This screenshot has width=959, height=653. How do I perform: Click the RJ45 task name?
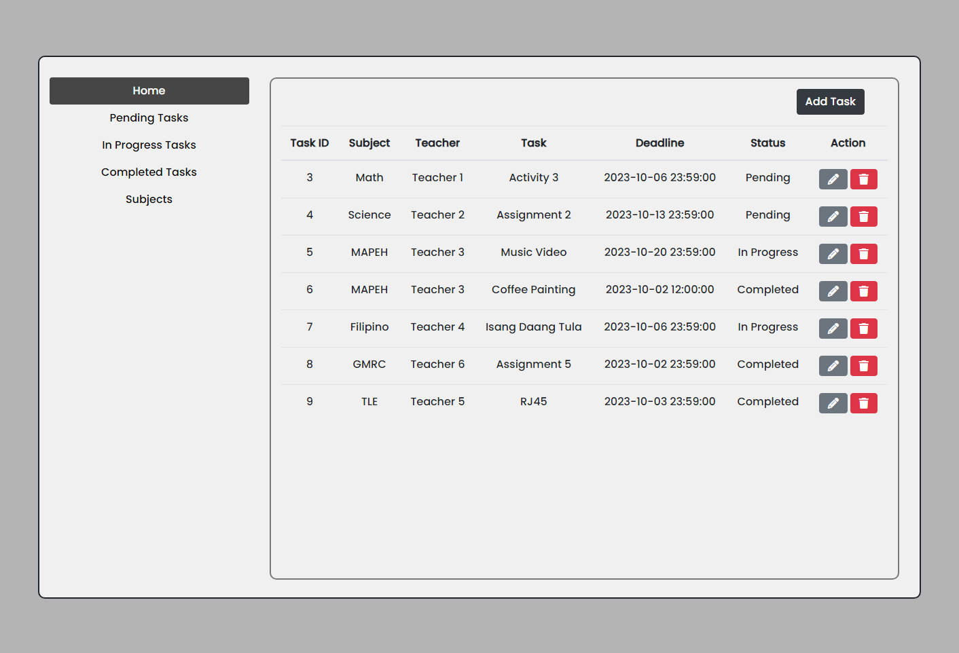tap(534, 402)
